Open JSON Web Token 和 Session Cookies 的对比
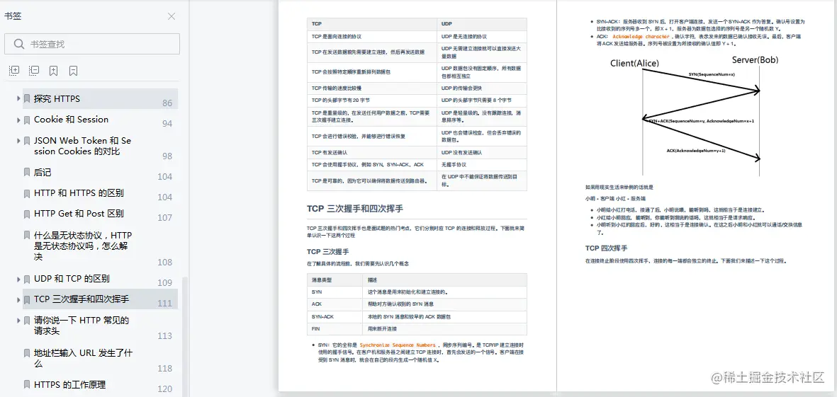The height and width of the screenshot is (397, 837). click(82, 146)
